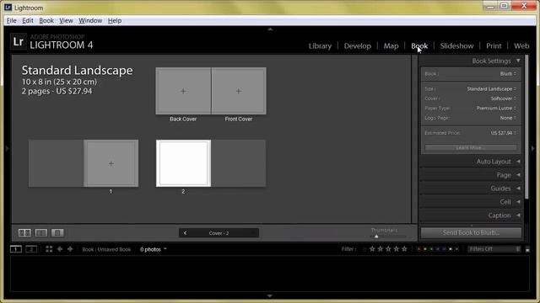540x303 pixels.
Task: Open the Window menu
Action: (x=90, y=20)
